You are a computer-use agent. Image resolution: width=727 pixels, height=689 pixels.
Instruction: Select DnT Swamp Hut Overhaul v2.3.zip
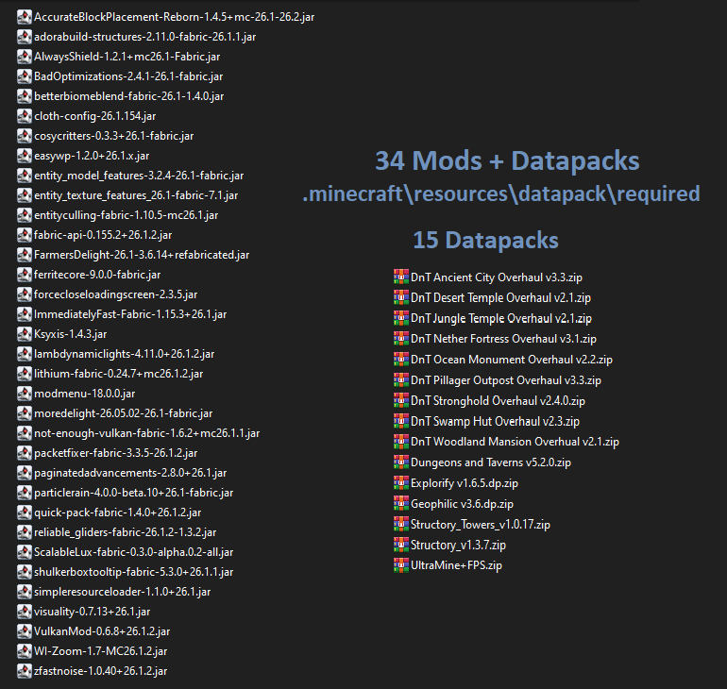(495, 421)
